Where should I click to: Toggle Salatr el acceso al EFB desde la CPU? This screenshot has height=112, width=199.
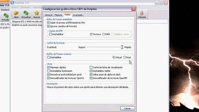pos(49,23)
